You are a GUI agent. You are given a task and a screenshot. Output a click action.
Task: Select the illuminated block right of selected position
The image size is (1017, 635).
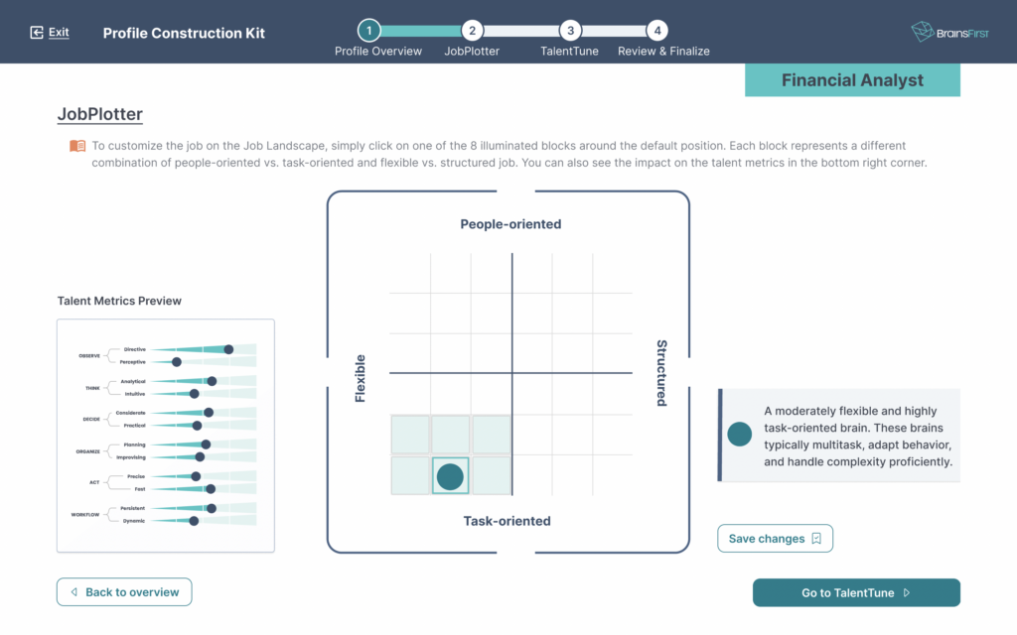[491, 475]
